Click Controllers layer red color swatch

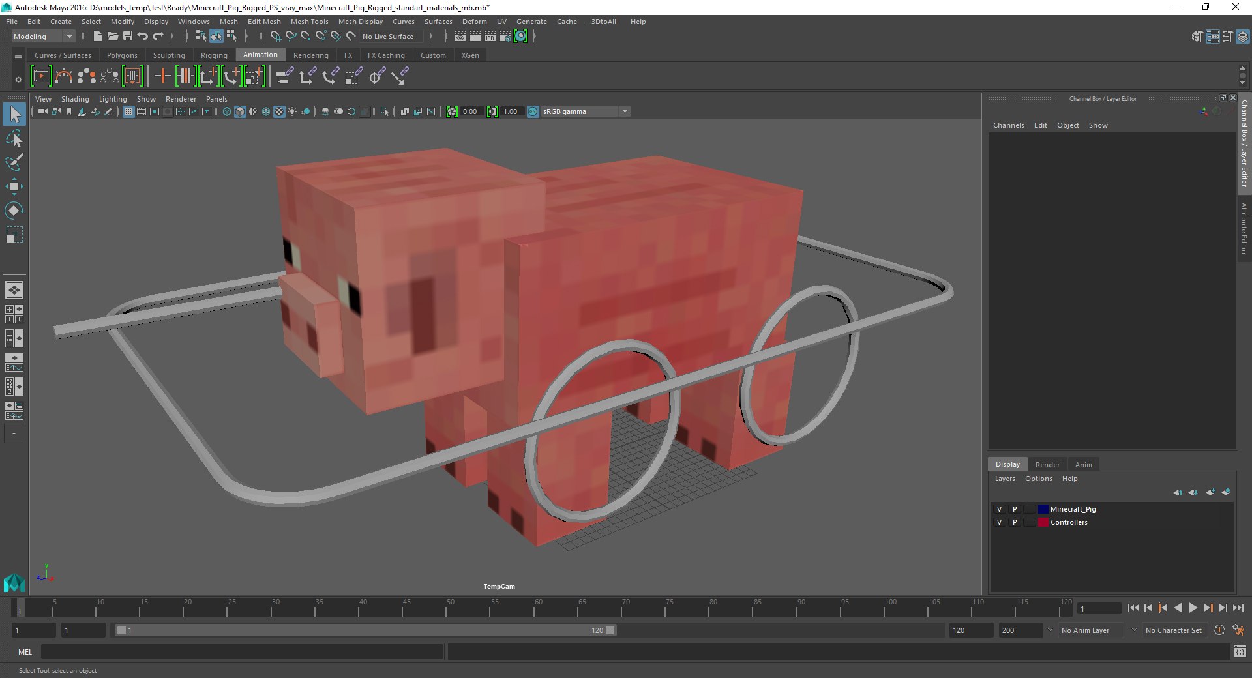pyautogui.click(x=1043, y=522)
